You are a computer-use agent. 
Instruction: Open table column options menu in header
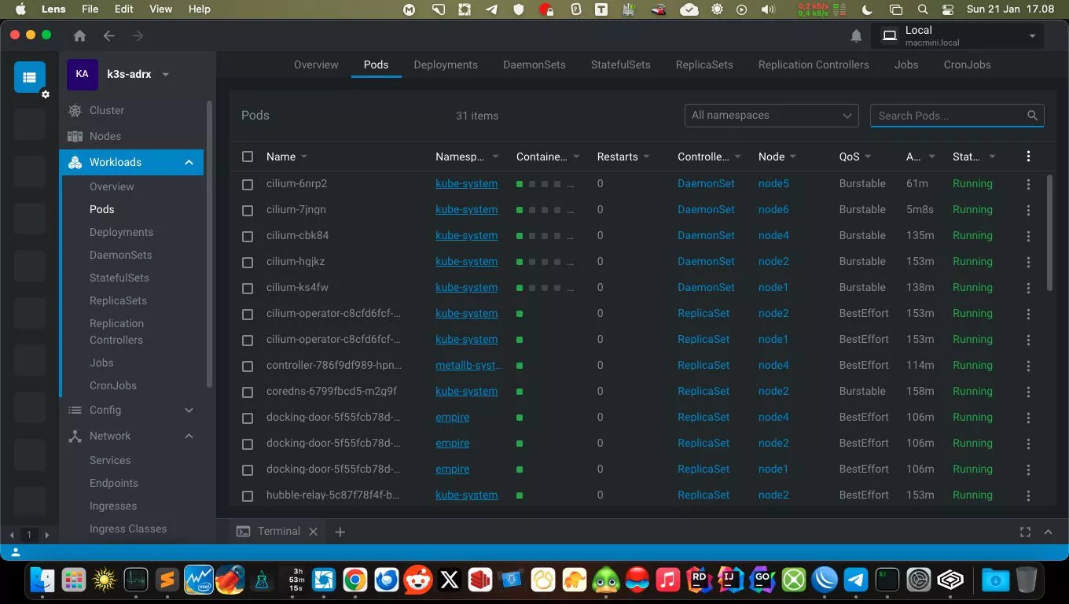click(x=1028, y=157)
